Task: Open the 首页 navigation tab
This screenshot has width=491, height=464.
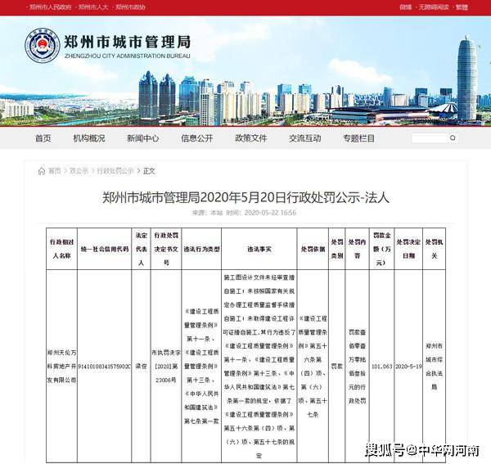Action: click(x=43, y=138)
